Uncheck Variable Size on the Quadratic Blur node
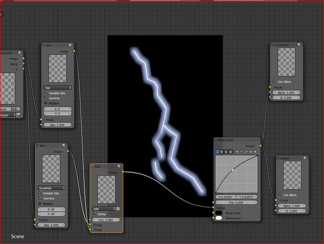The height and width of the screenshot is (244, 324). click(40, 193)
